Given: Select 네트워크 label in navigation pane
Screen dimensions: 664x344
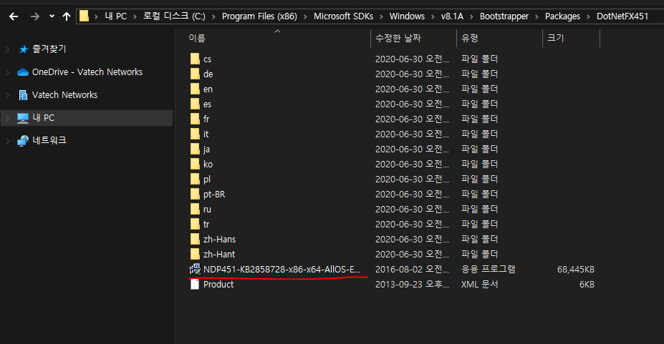Looking at the screenshot, I should pyautogui.click(x=49, y=140).
